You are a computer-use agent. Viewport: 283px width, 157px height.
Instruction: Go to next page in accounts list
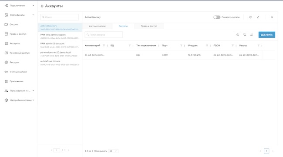click(x=69, y=150)
